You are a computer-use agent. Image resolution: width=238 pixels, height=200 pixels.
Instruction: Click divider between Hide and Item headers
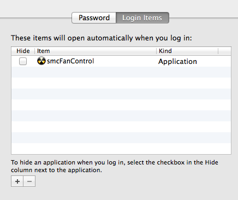(x=35, y=51)
